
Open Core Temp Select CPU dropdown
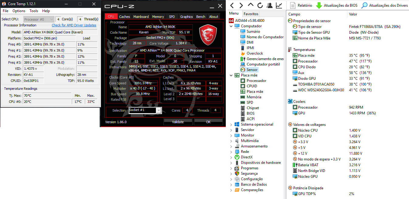point(39,19)
